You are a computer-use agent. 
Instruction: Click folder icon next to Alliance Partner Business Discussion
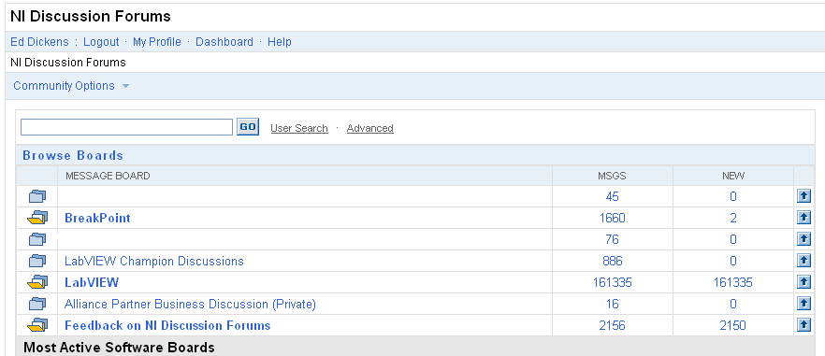(x=36, y=304)
